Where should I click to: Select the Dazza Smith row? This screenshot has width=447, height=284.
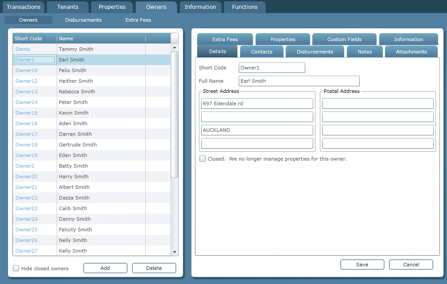(x=92, y=198)
